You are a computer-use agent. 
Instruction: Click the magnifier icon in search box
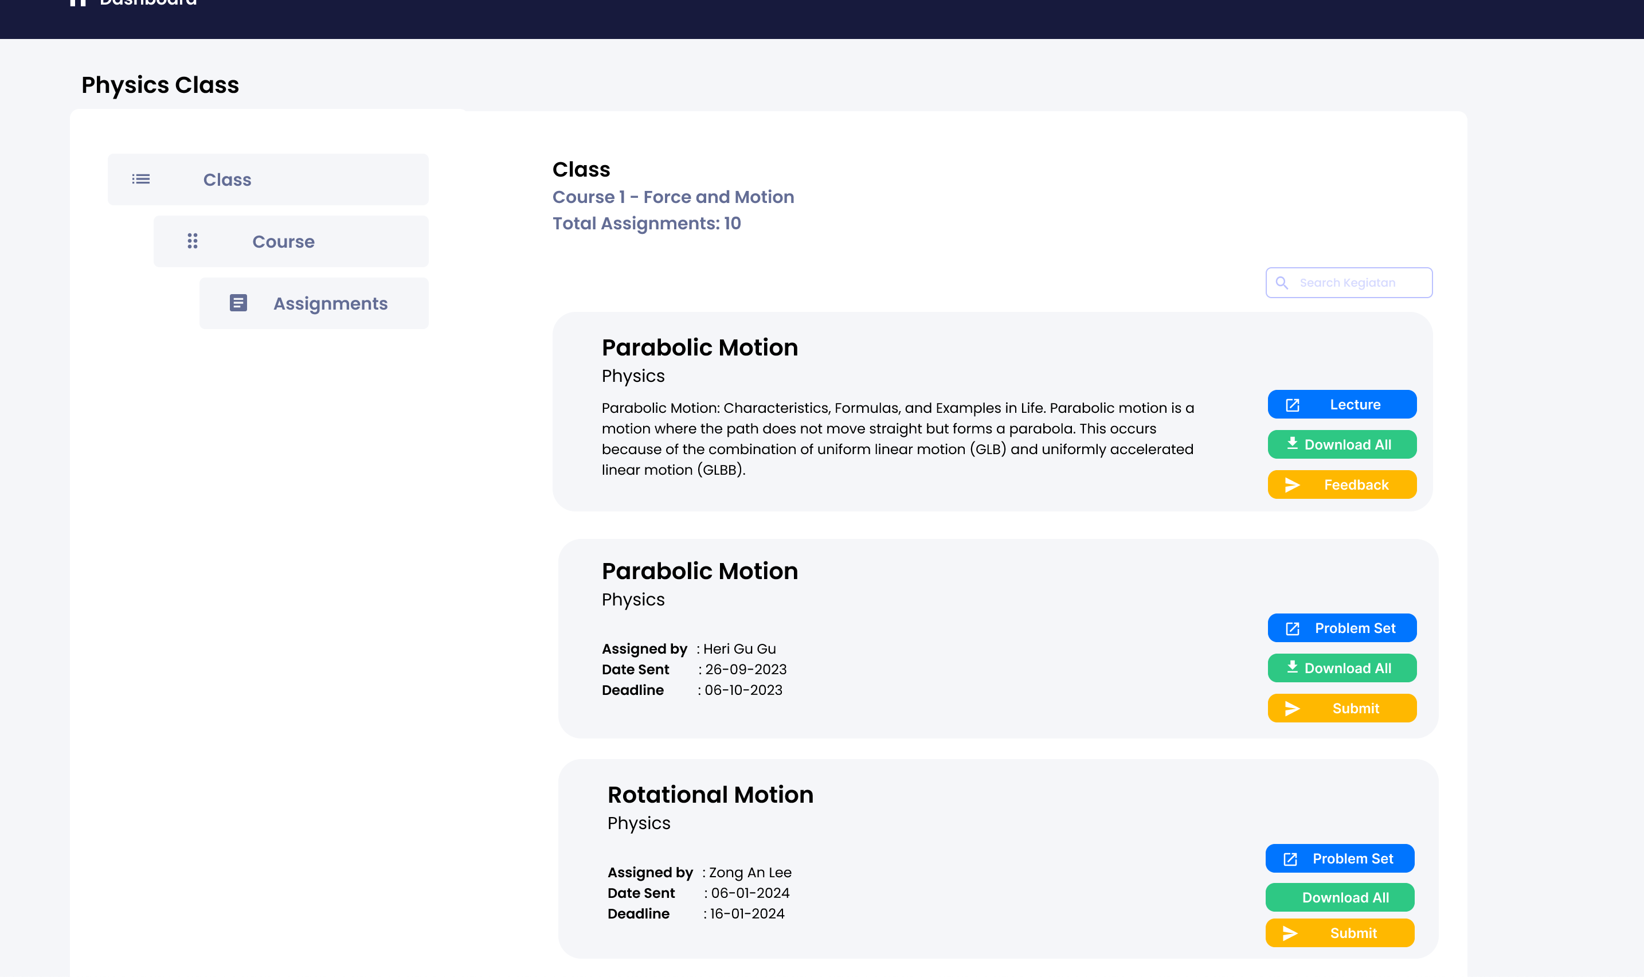pos(1282,283)
